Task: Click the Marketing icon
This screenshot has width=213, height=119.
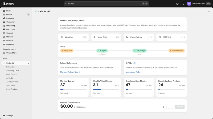Action: click(4, 26)
